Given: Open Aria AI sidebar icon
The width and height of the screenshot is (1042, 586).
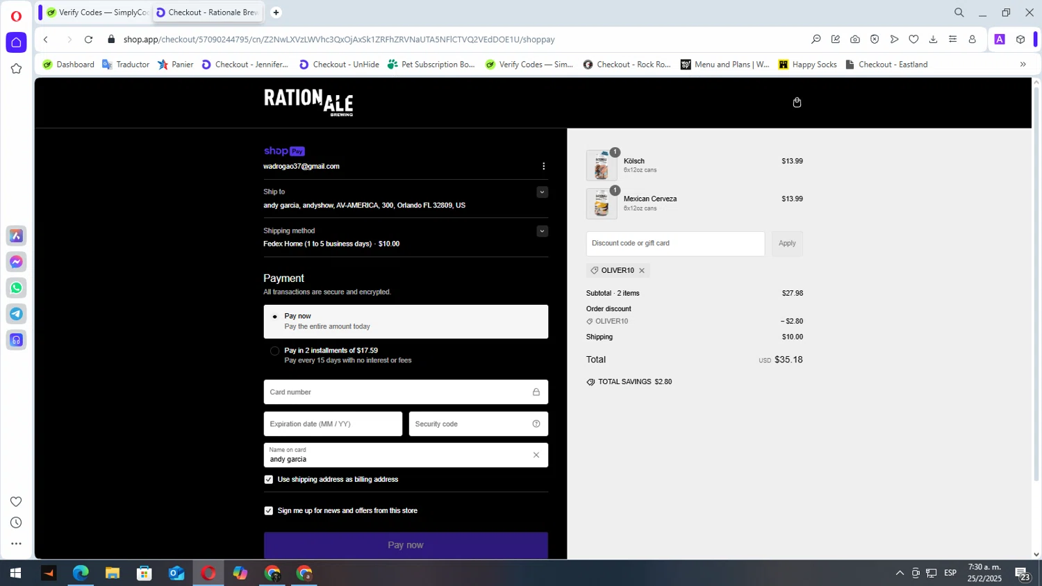Looking at the screenshot, I should tap(16, 236).
